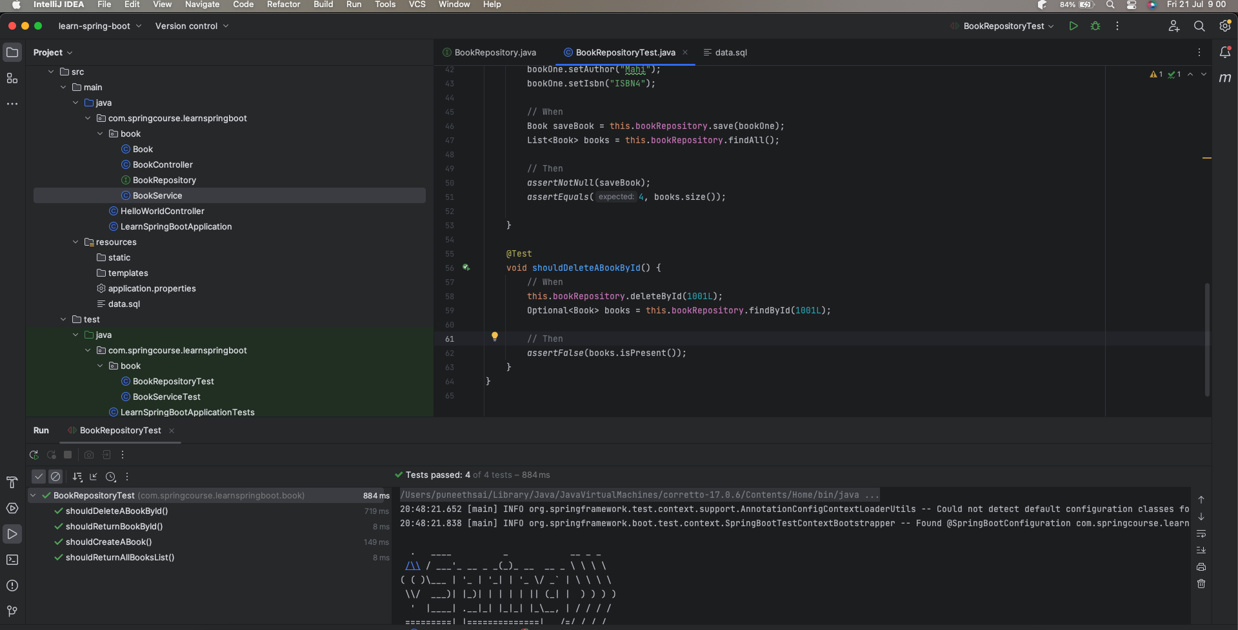Viewport: 1238px width, 630px height.
Task: Toggle scroll to end of console
Action: tap(1201, 550)
